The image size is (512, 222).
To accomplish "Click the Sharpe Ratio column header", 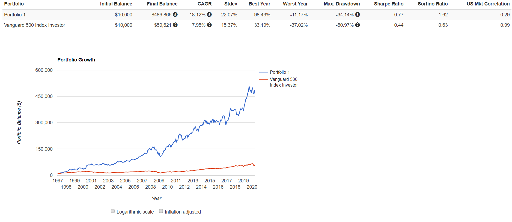I will click(x=389, y=4).
